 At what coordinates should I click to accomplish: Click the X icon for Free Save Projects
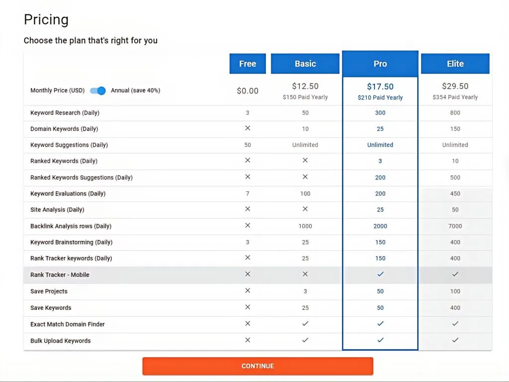tap(248, 291)
